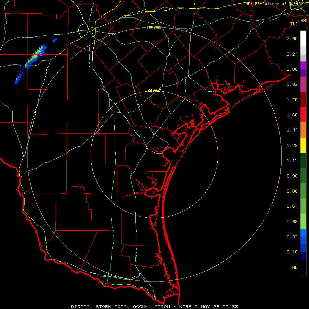Click the 100 NMI range ring label

tap(154, 27)
